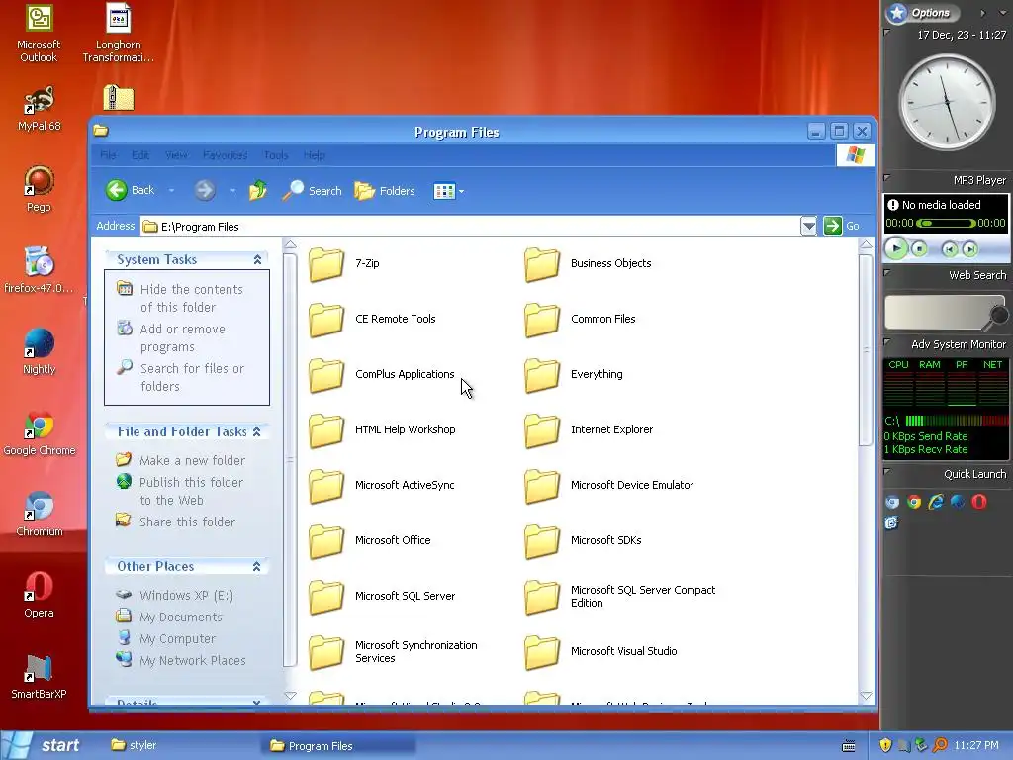
Task: Go to Windows XP (E:) drive
Action: tap(186, 595)
